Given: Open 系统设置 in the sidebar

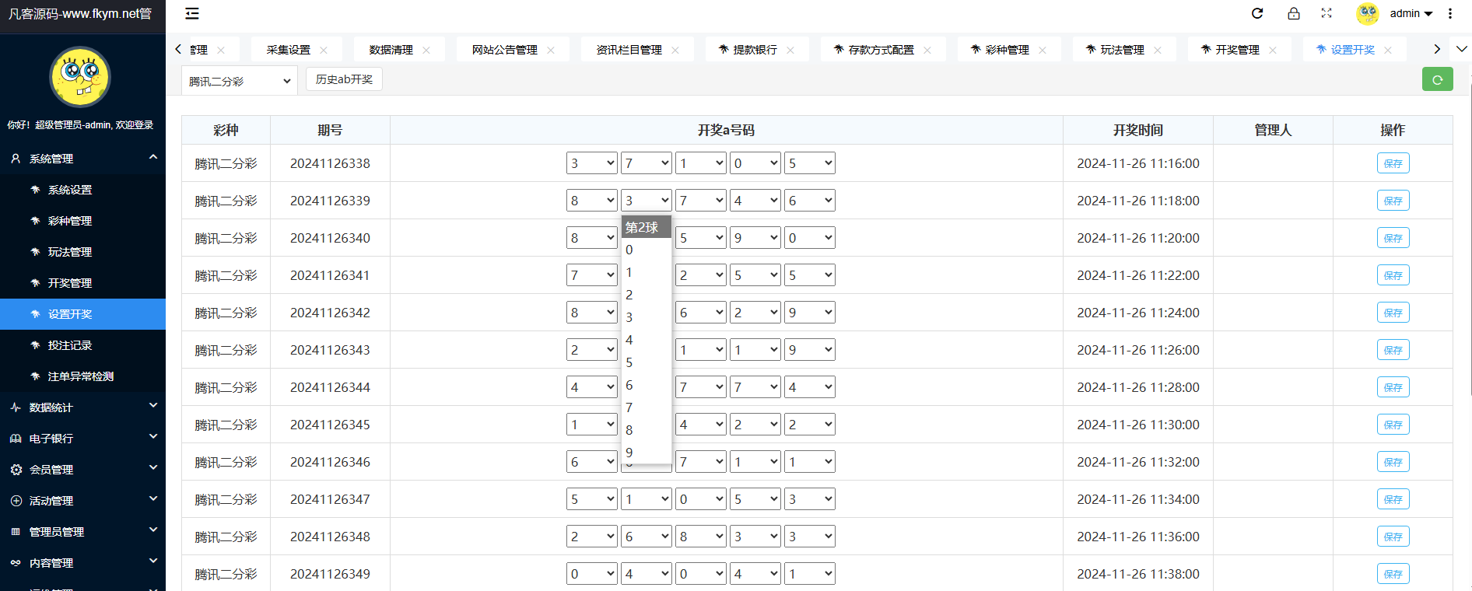Looking at the screenshot, I should tap(82, 190).
